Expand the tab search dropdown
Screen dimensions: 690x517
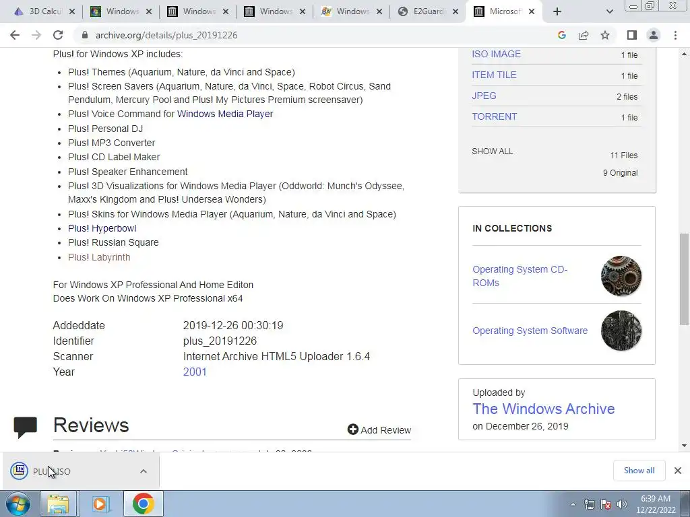[x=609, y=11]
